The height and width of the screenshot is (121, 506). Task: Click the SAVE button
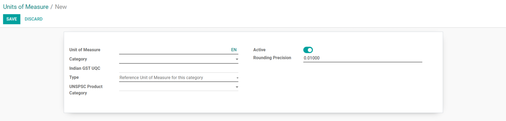click(x=12, y=19)
